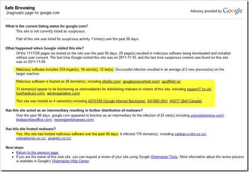Open AS15169 (Google Internet Backbone) network link
The image size is (249, 172).
(x=117, y=101)
